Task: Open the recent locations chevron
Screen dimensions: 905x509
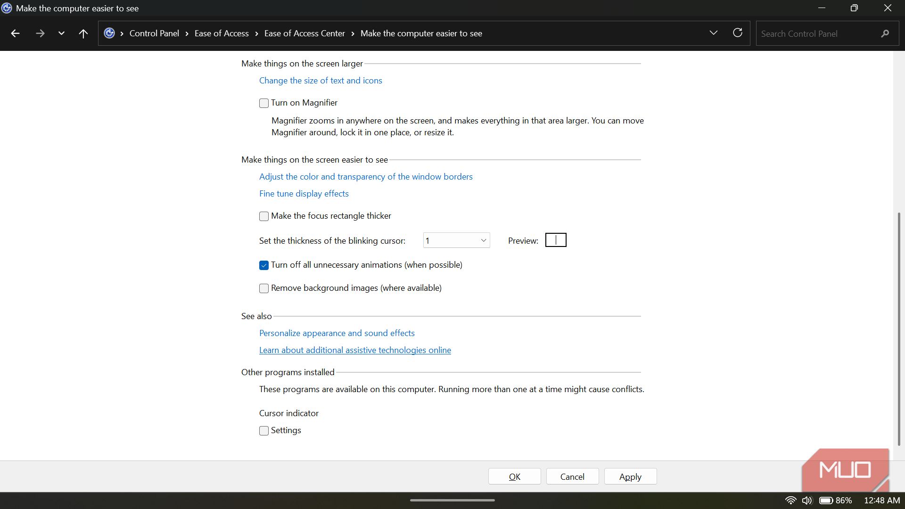Action: (61, 33)
